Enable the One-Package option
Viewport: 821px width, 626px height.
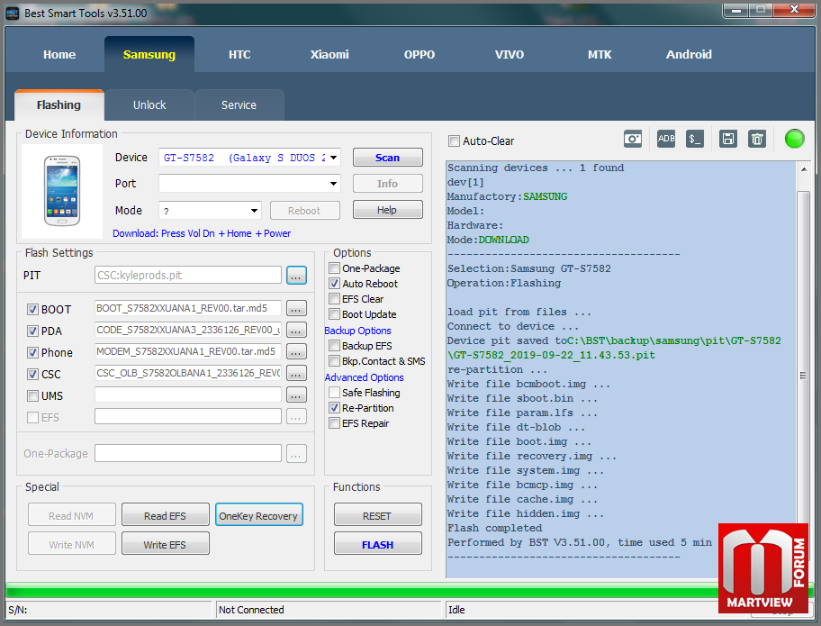pos(335,268)
